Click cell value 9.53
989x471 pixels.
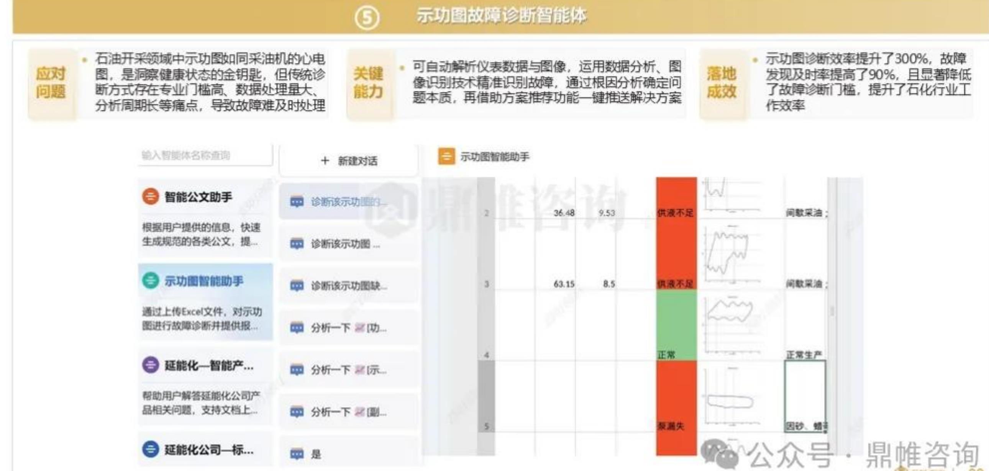click(x=607, y=213)
